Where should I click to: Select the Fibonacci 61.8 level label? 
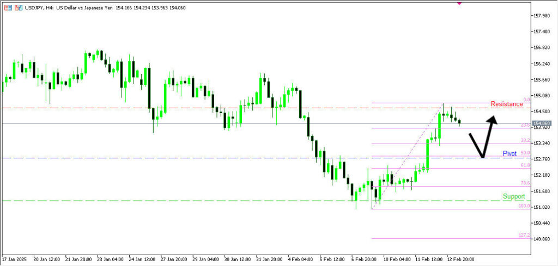click(525, 165)
